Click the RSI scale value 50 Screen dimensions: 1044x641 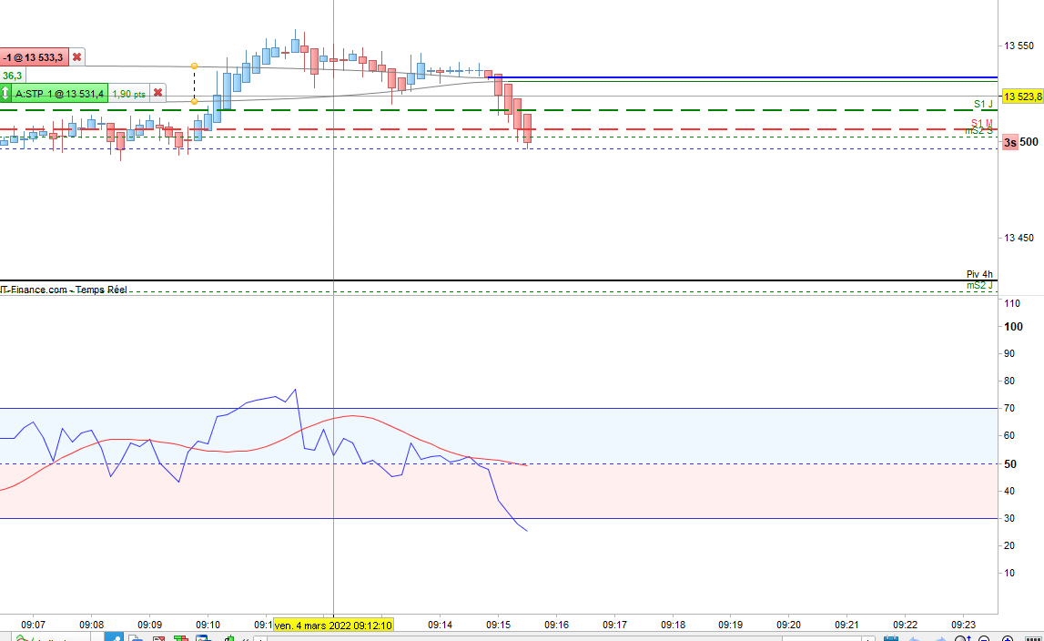[x=1010, y=463]
